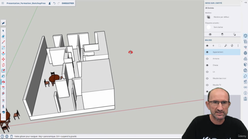Image resolution: width=248 pixels, height=139 pixels.
Task: Select the Eraser tool
Action: (3, 36)
